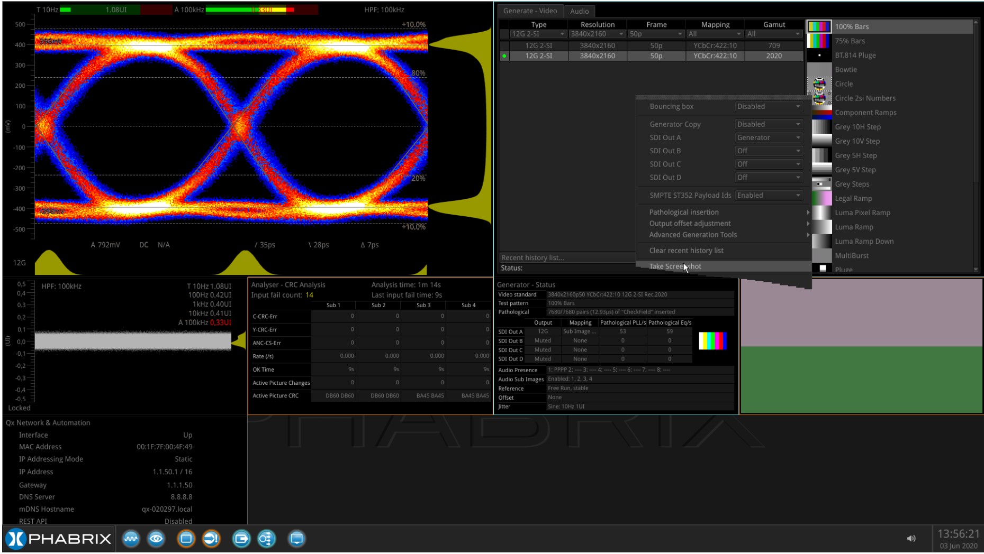The image size is (984, 554).
Task: Click the blue taskbar icon with branching dots
Action: pos(266,539)
